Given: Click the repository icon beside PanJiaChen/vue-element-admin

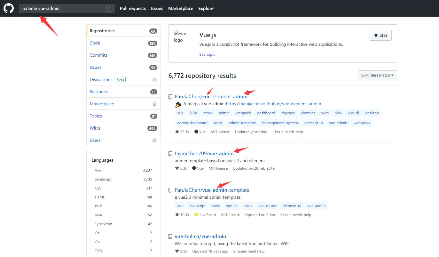Looking at the screenshot, I should 171,97.
